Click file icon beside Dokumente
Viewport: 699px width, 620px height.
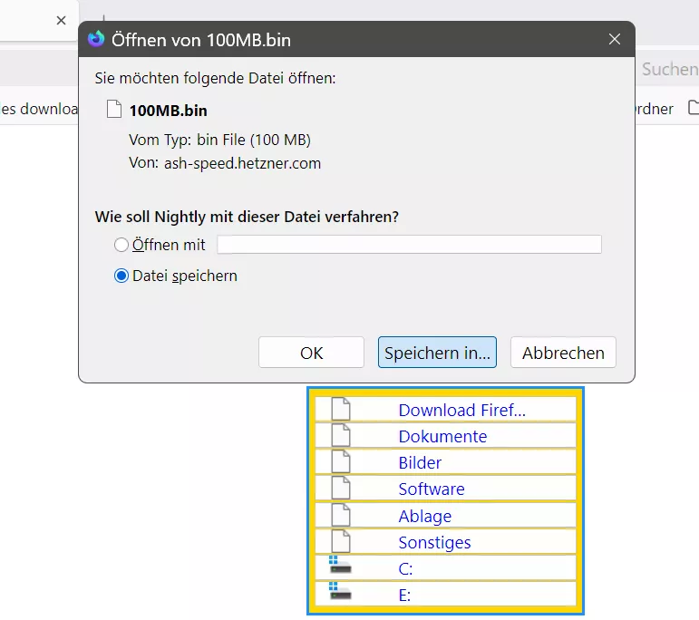341,435
